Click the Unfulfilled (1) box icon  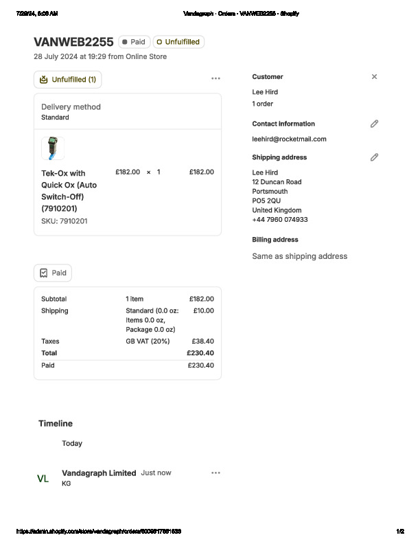44,80
